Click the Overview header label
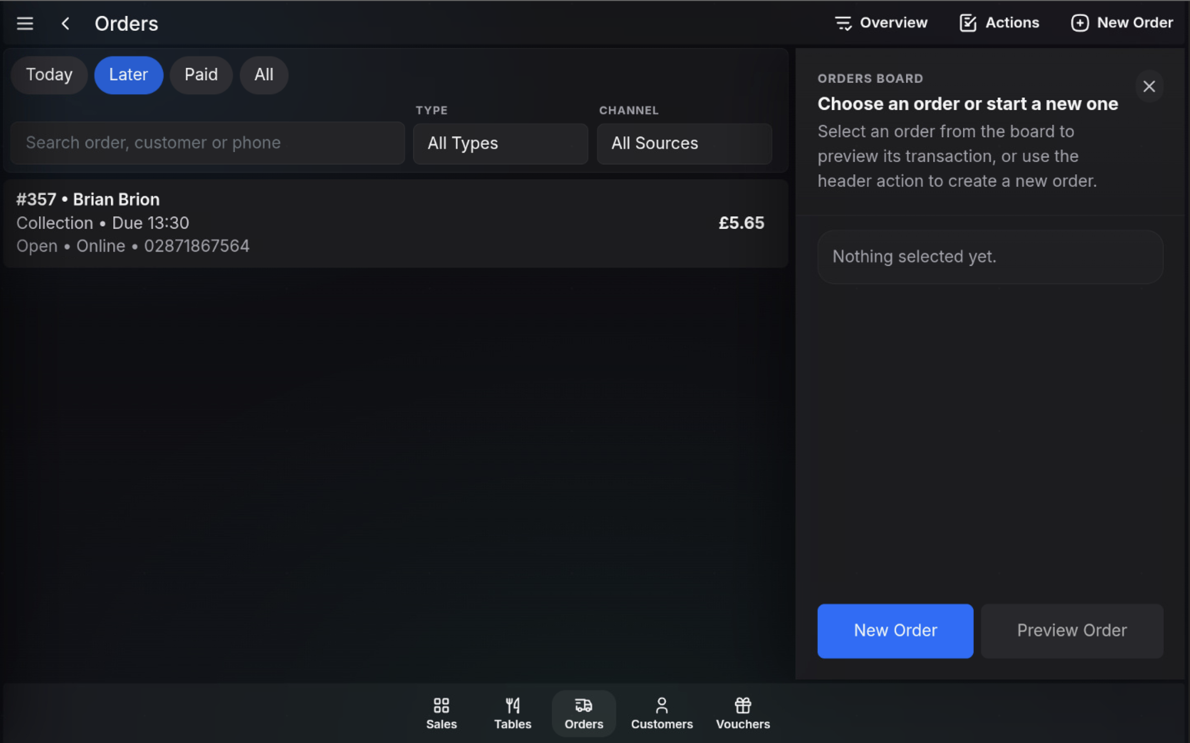Image resolution: width=1190 pixels, height=743 pixels. [x=893, y=23]
